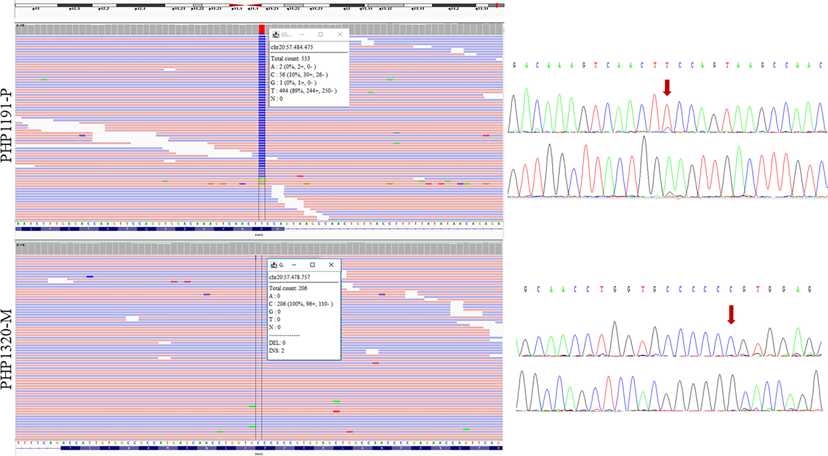Viewport: 828px width, 456px height.
Task: Select position text chr20:57.478.757
Action: tap(289, 277)
